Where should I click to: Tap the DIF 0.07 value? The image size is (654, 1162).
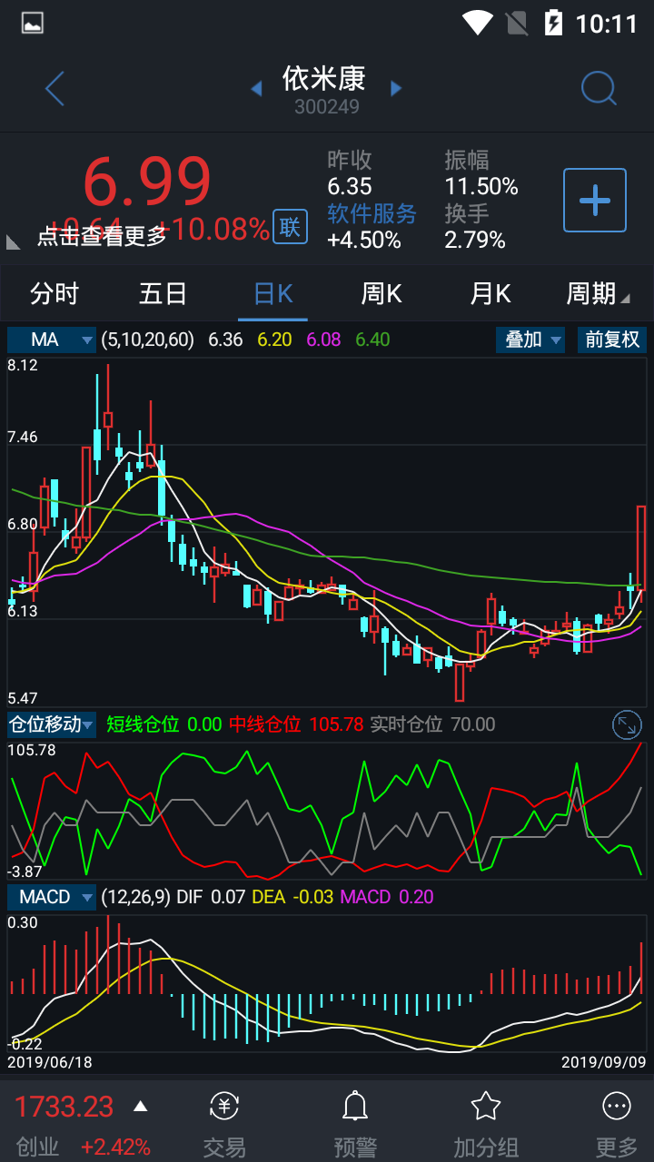tap(211, 897)
